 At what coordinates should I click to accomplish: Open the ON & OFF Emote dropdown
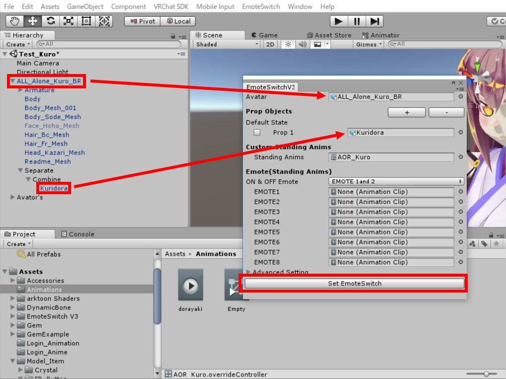tap(396, 182)
